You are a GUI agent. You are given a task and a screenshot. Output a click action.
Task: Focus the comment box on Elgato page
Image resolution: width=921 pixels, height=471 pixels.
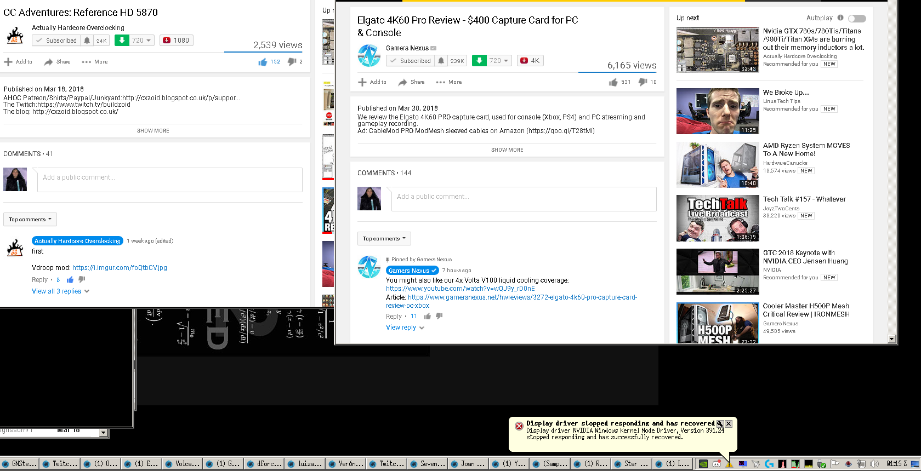pos(524,199)
